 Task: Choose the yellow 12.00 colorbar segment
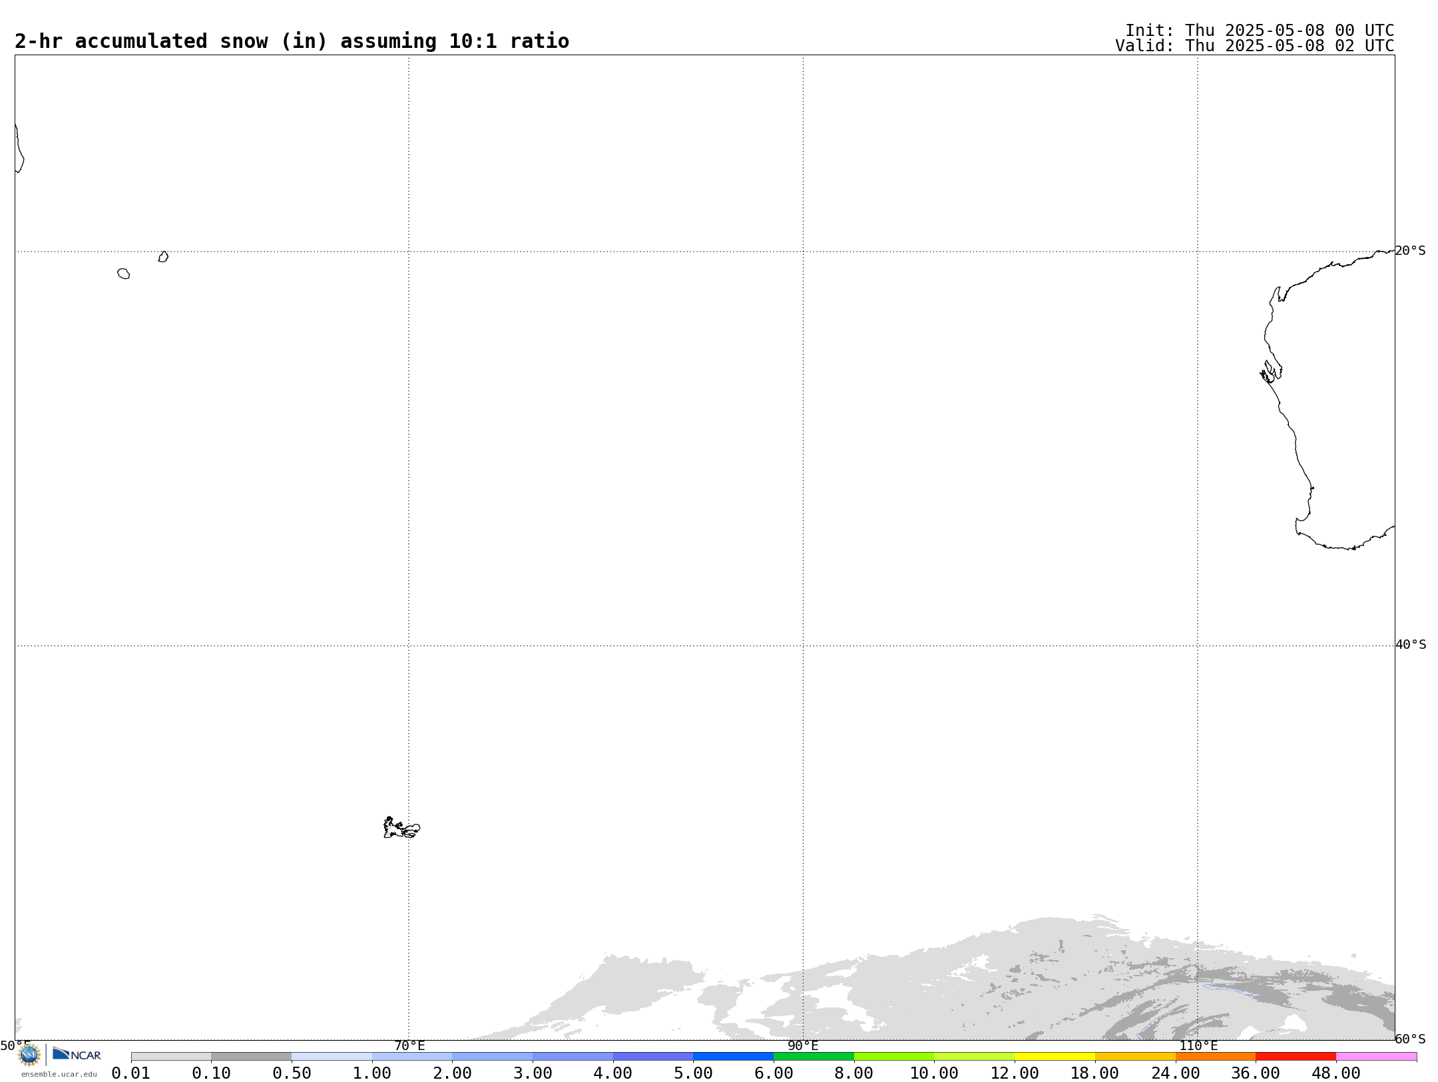tap(1055, 1057)
